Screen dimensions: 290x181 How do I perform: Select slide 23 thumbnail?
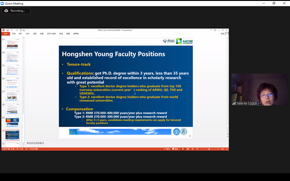coord(12,44)
